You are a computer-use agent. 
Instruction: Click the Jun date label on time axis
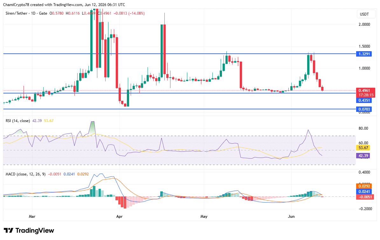(291, 216)
